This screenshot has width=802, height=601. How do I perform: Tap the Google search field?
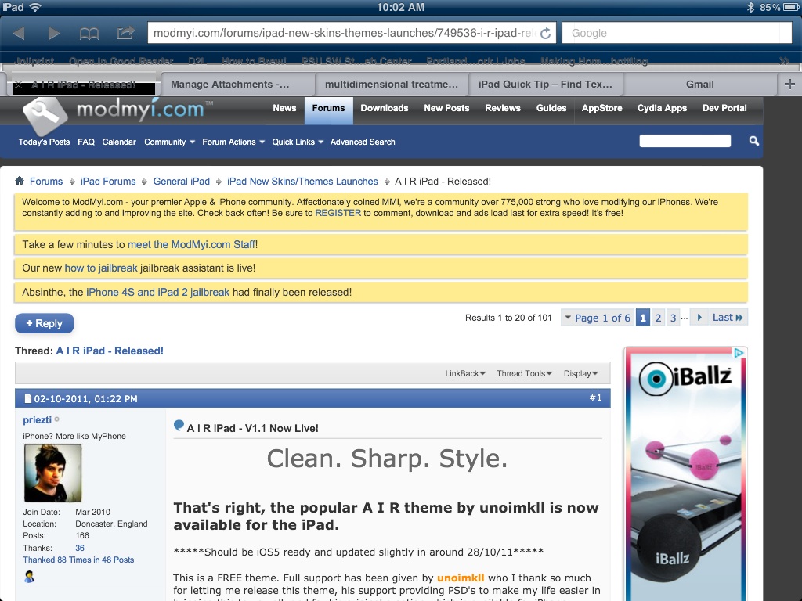pos(677,33)
